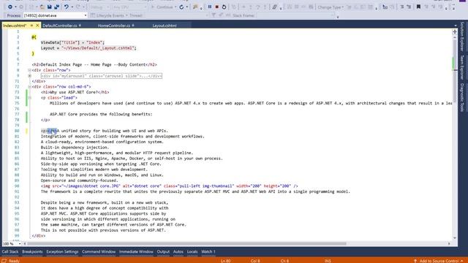
Task: Stop debugging with the red square icon
Action: pyautogui.click(x=217, y=7)
